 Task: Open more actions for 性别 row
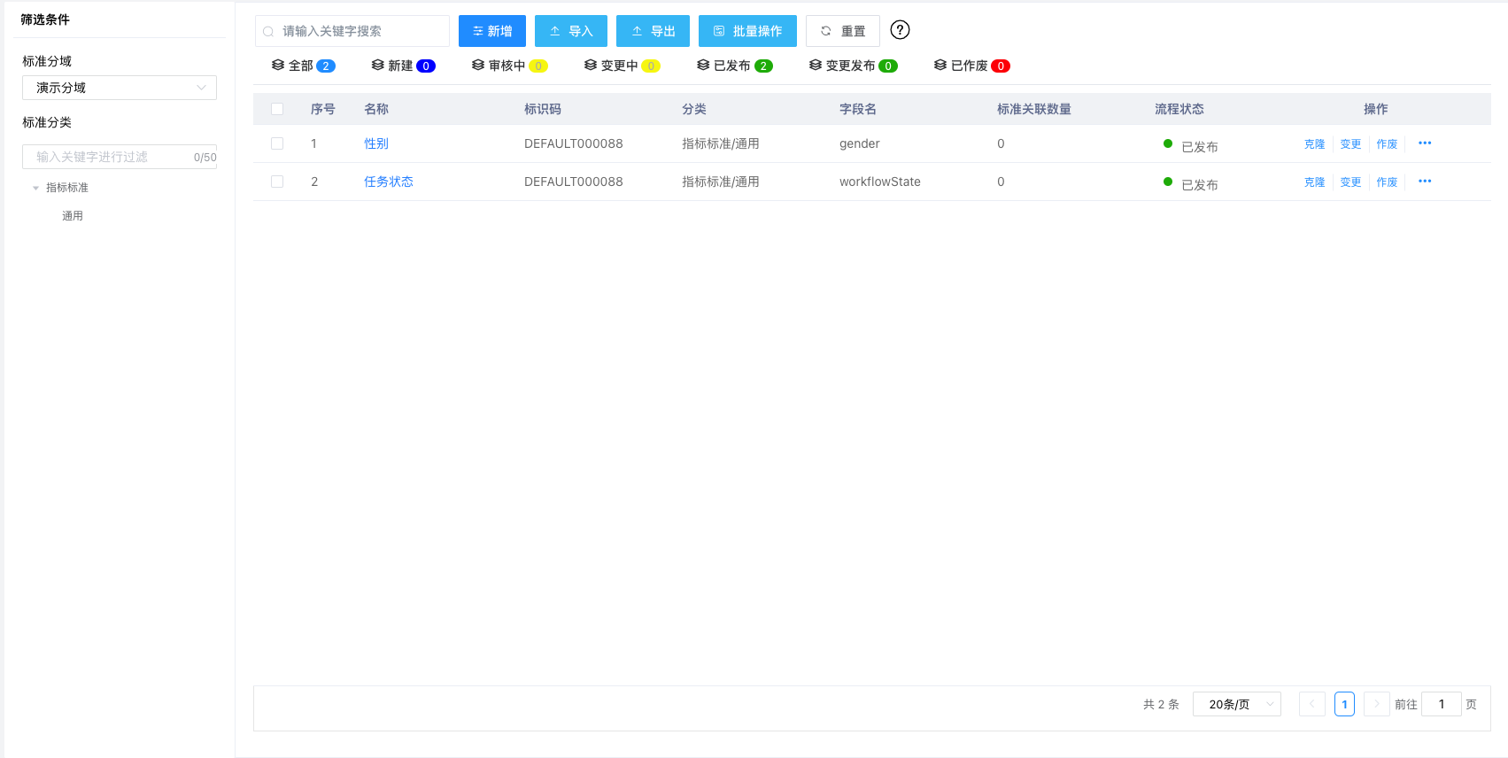[x=1424, y=143]
